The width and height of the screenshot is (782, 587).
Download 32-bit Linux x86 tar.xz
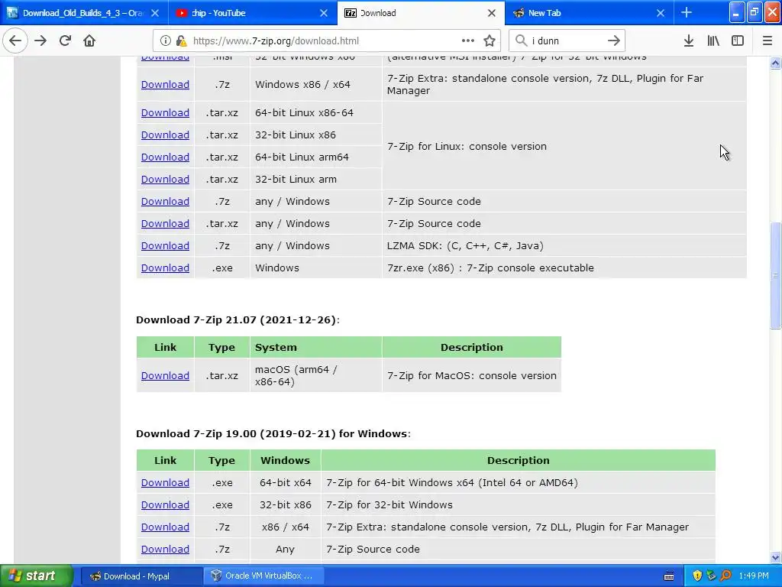165,135
